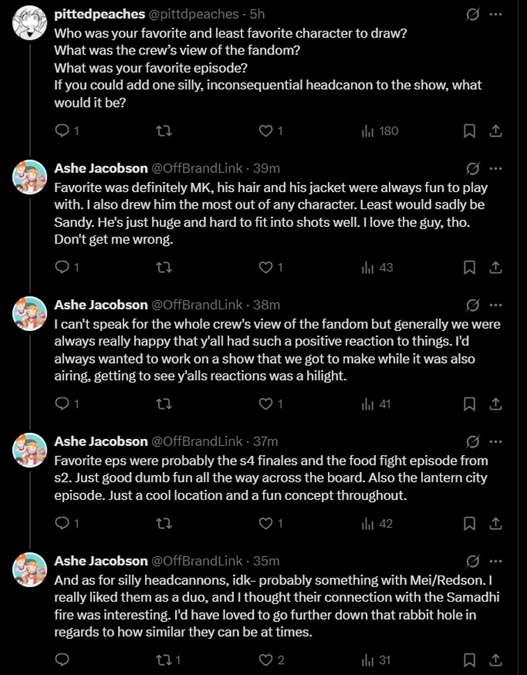Screen dimensions: 527x675
Task: Open the 39m timestamp on Ashe's tweet
Action: coord(265,168)
